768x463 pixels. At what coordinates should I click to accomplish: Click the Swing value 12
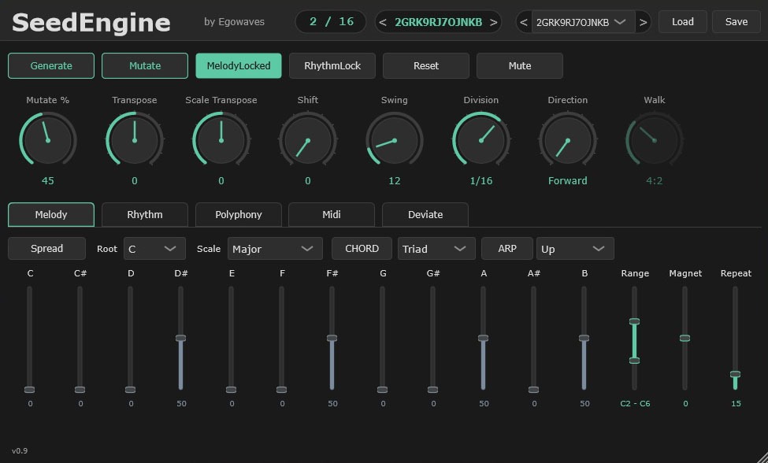(395, 180)
